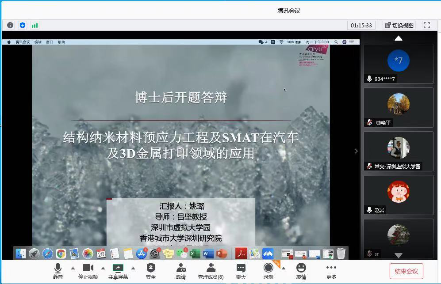Collapse the participant video sidebar chevron
The width and height of the screenshot is (441, 284).
pos(356,151)
